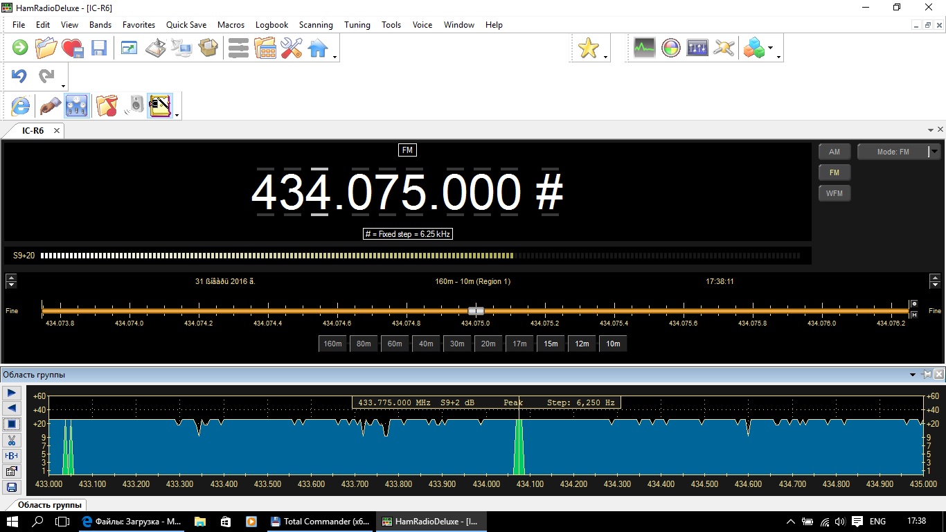Open the Internet Explorer icon in the toolbar
Screen dimensions: 946x532
(x=21, y=106)
